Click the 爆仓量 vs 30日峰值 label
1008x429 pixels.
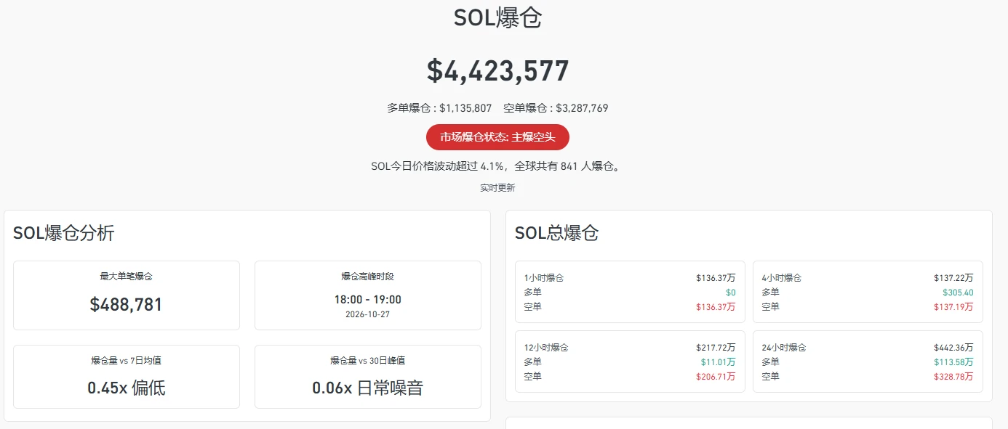click(x=368, y=361)
